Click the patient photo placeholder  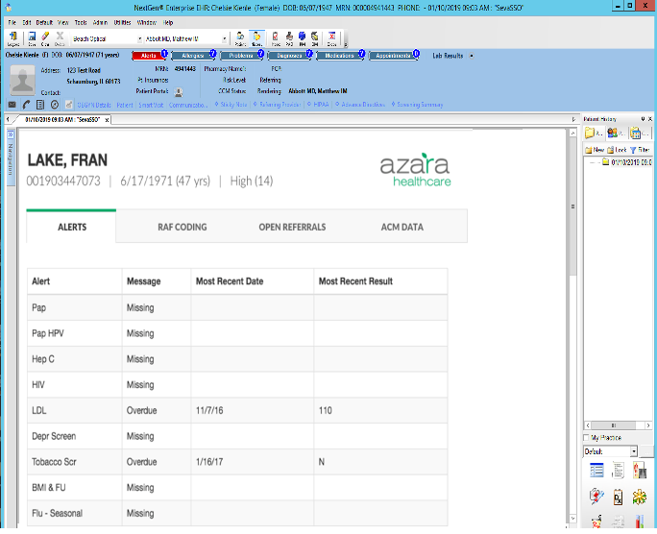coord(23,81)
